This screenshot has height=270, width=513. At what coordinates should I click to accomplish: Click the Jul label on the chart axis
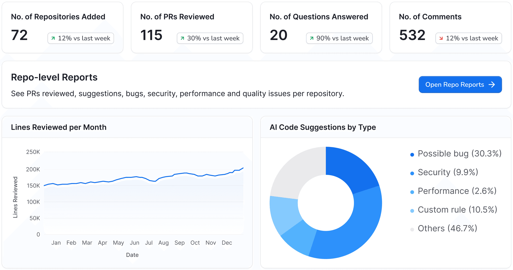click(x=149, y=243)
